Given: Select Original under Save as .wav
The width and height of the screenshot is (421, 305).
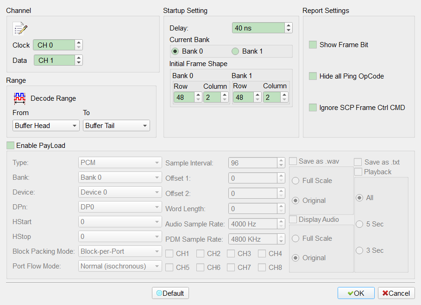Looking at the screenshot, I should point(295,201).
